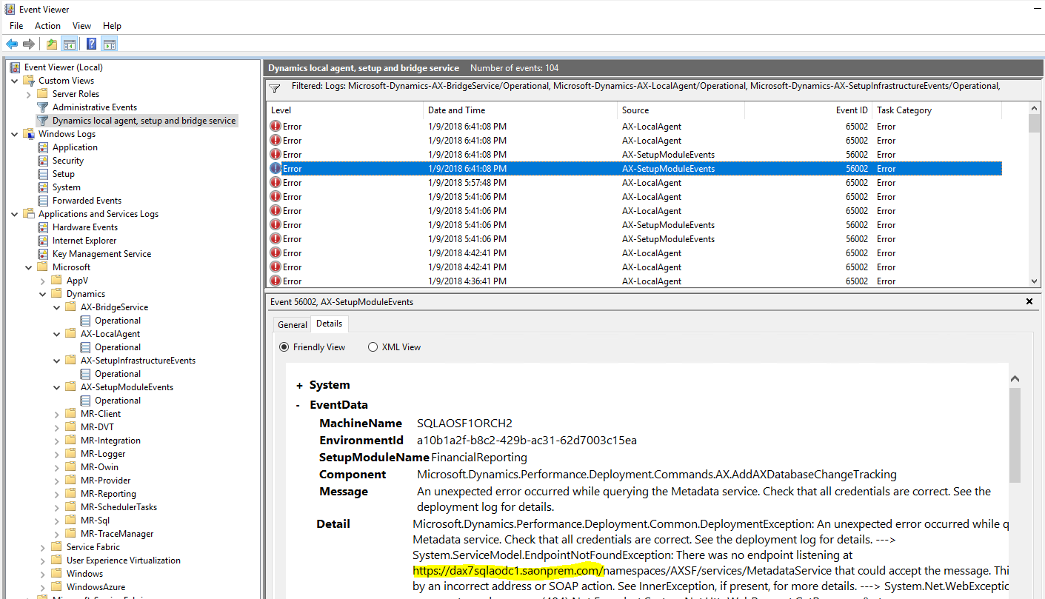Click the Forwarded Events log icon
The image size is (1045, 599).
[43, 201]
